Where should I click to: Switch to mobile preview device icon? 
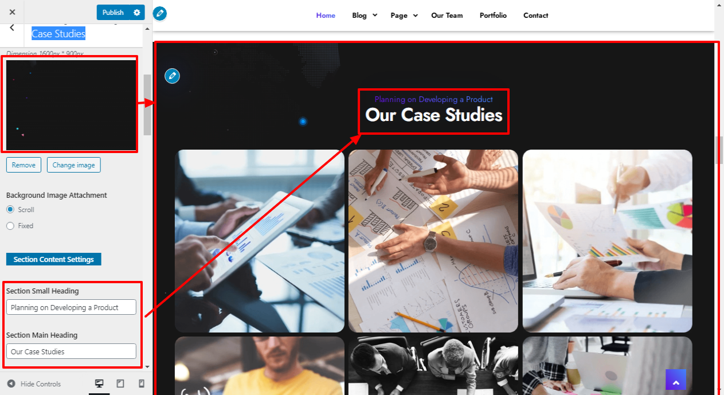142,384
